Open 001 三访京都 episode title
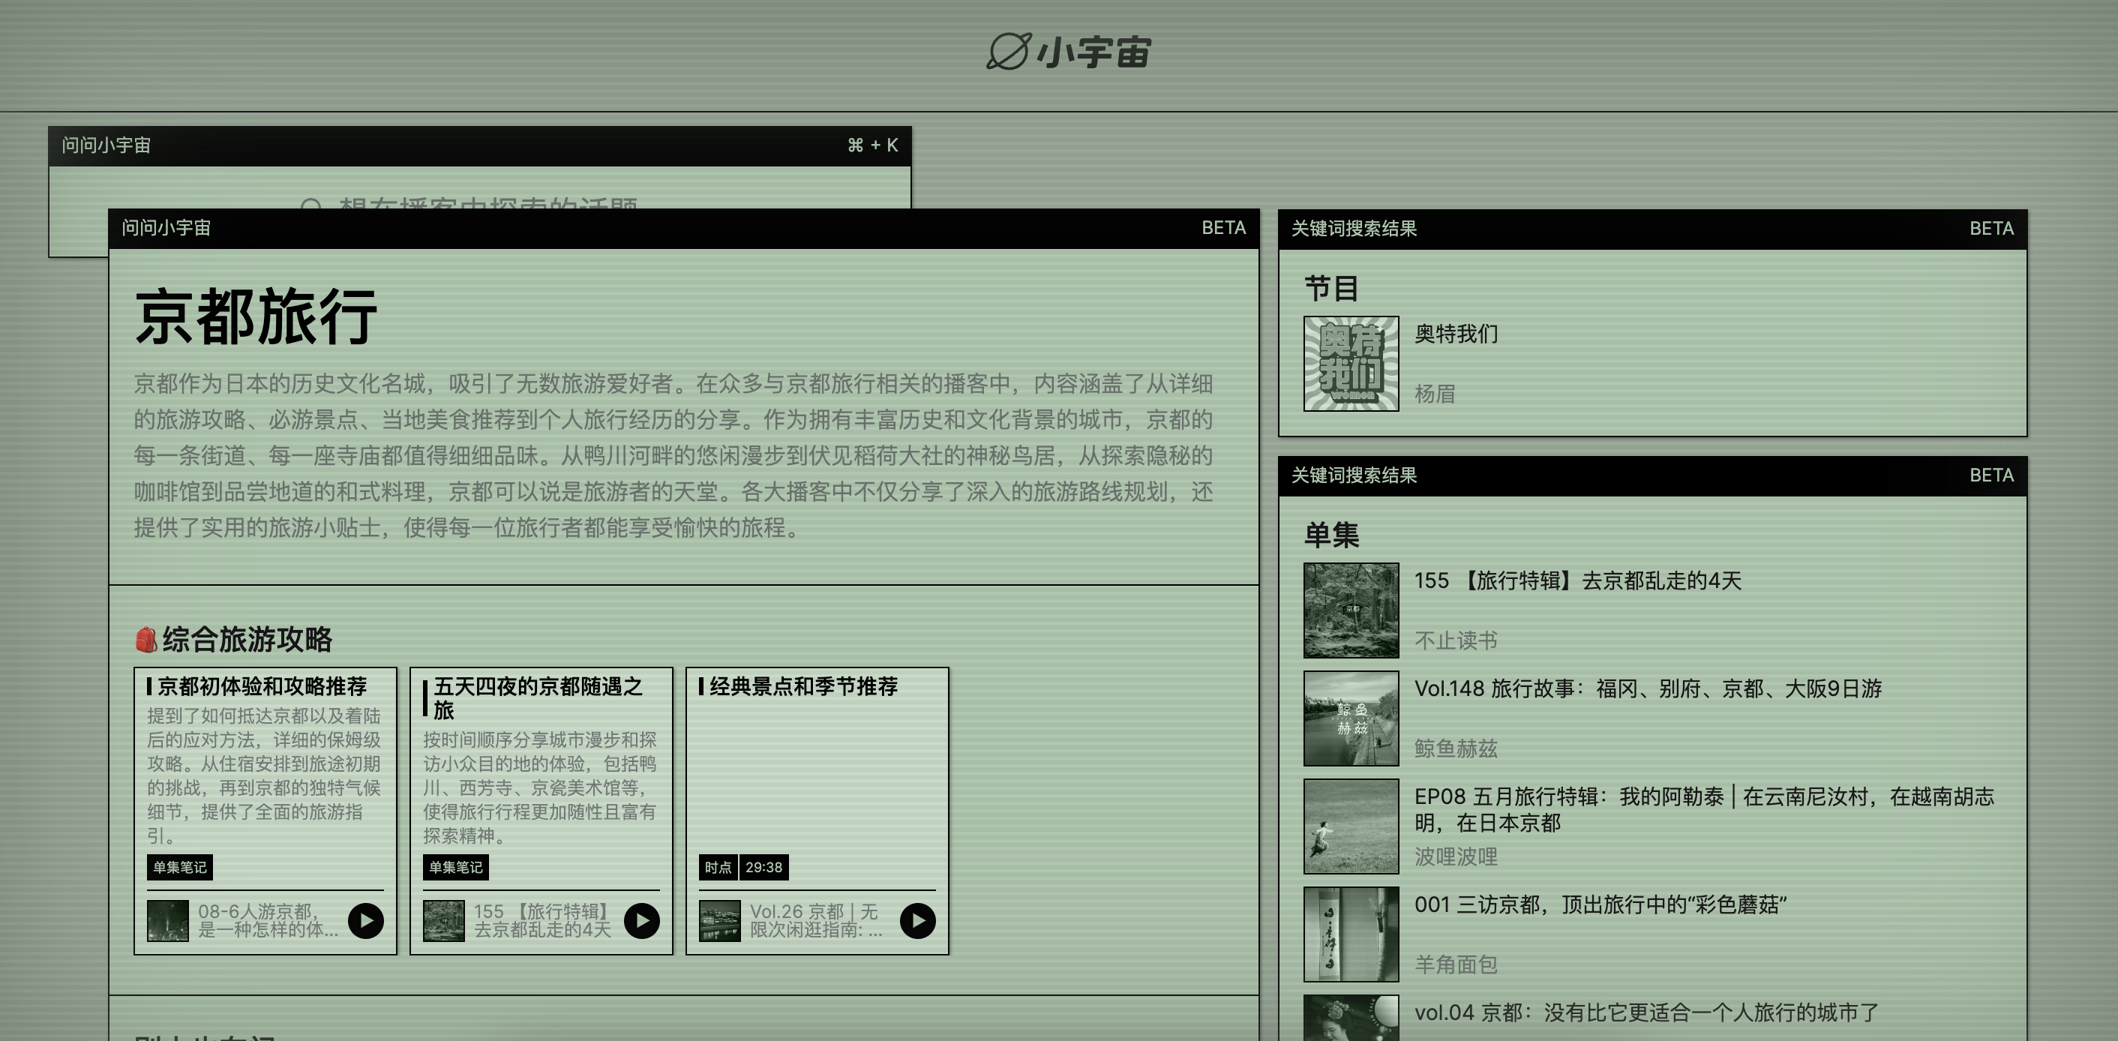The image size is (2118, 1041). [x=1599, y=904]
